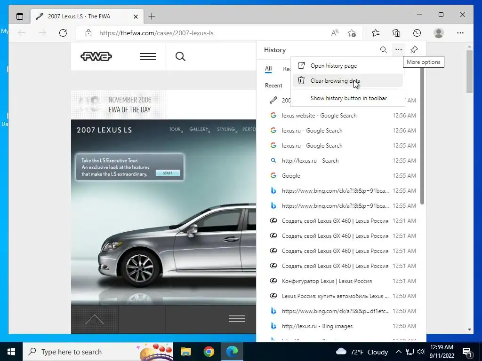Open the tab actions menu icon

[20, 16]
